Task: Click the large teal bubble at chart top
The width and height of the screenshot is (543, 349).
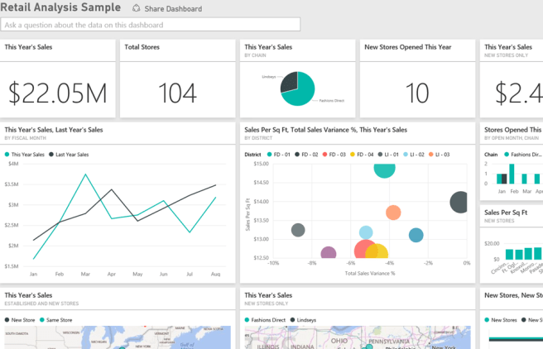Action: [384, 167]
